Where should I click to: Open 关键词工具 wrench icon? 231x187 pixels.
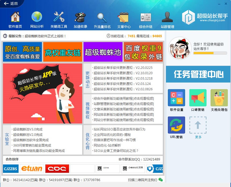point(59,17)
